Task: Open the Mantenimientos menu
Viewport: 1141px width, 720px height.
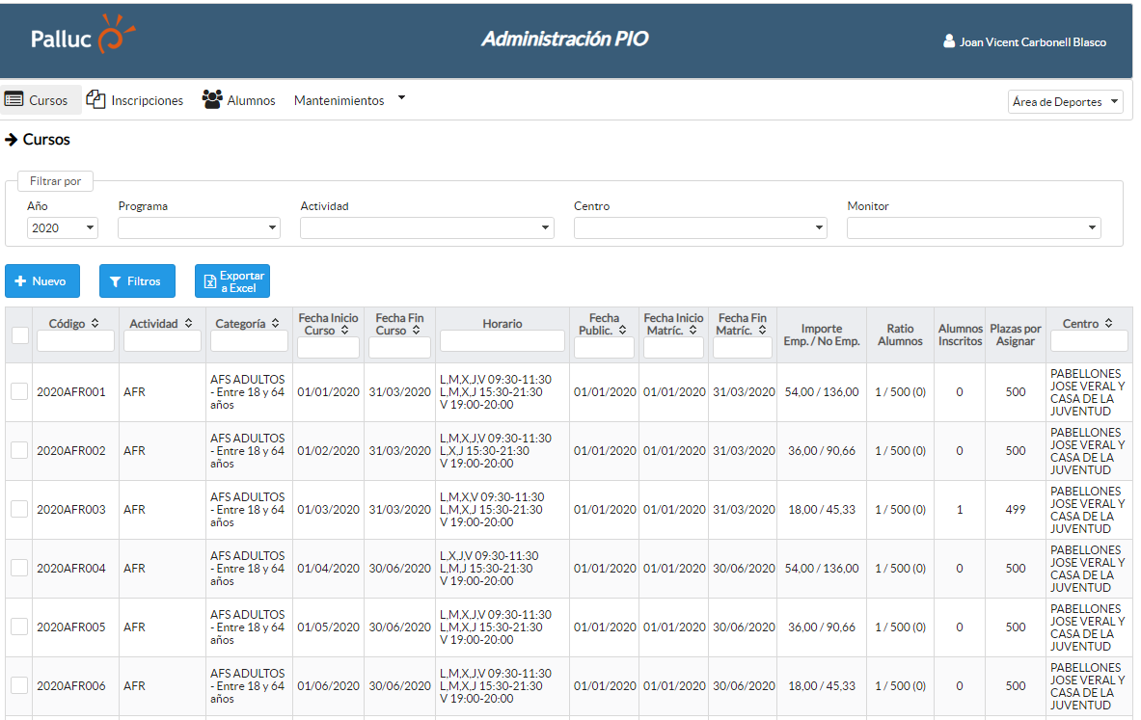Action: pyautogui.click(x=348, y=100)
